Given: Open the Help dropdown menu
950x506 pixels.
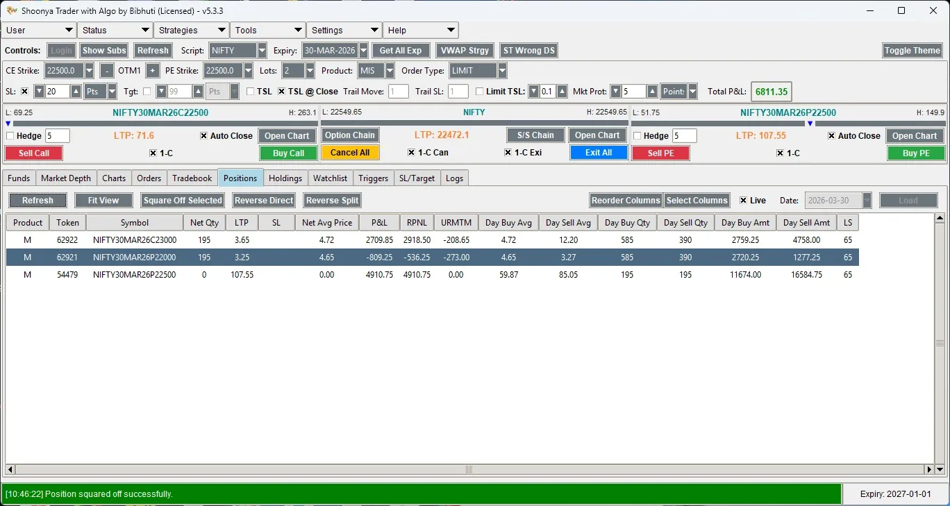Looking at the screenshot, I should [421, 31].
